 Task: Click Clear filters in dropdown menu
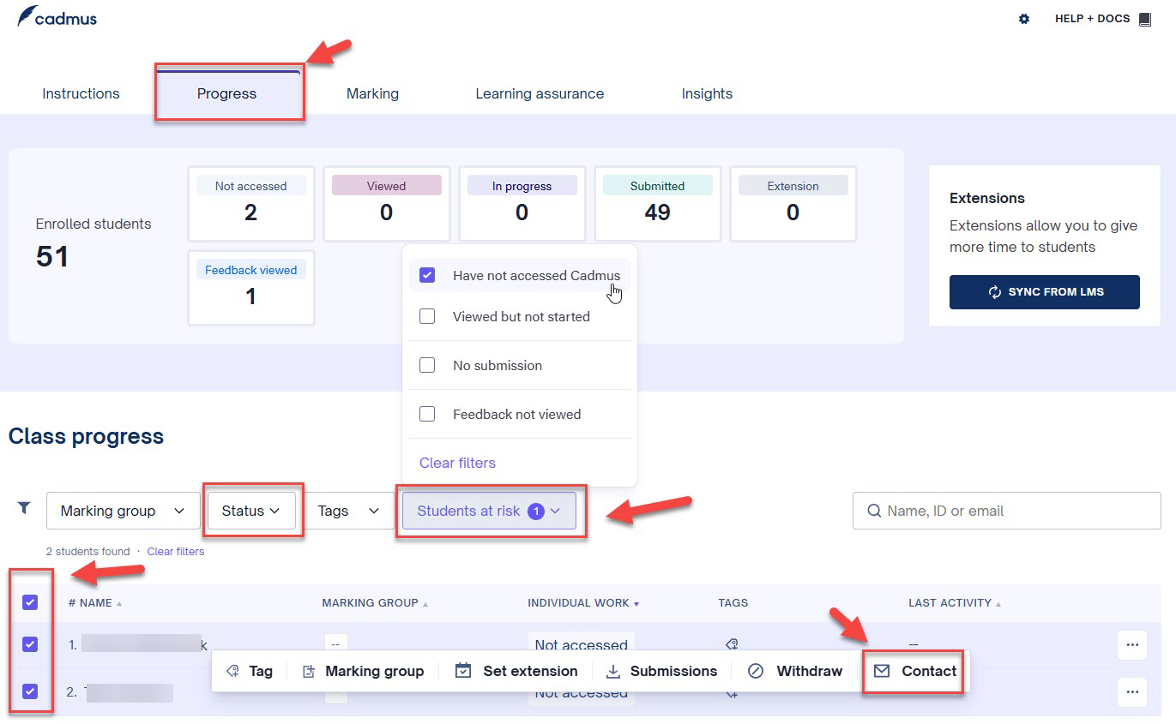pos(457,463)
